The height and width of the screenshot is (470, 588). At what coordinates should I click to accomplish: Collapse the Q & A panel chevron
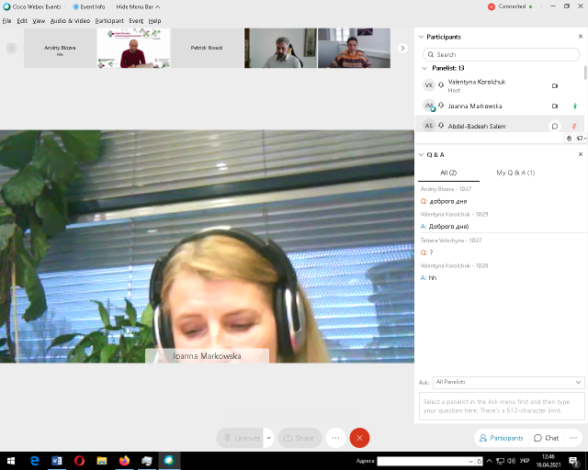point(421,154)
